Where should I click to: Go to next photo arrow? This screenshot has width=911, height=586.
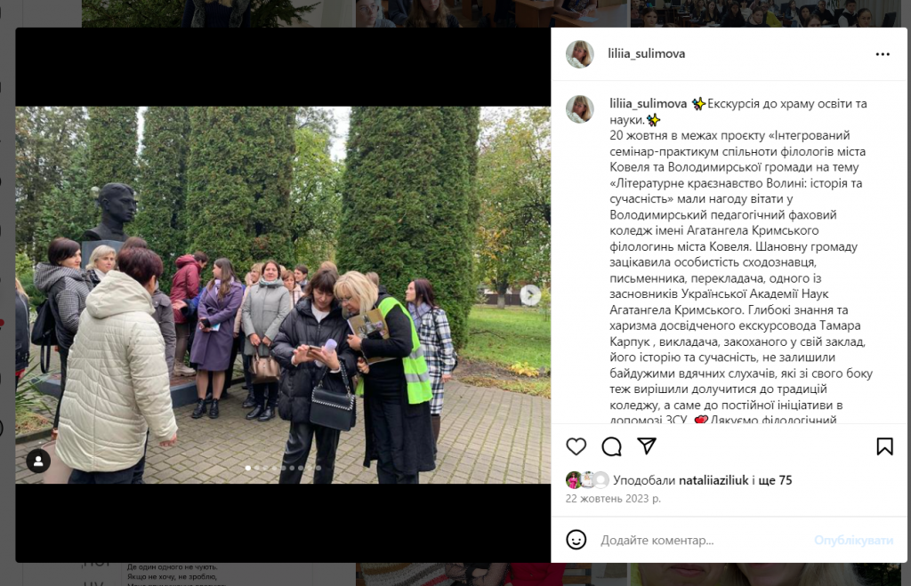(x=529, y=295)
